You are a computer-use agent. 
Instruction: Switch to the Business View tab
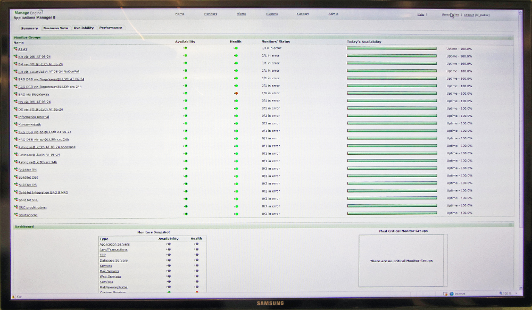point(56,28)
